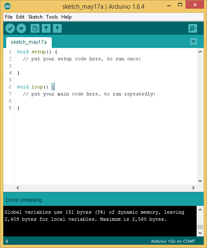
Task: Open the Help menu
Action: (x=66, y=17)
